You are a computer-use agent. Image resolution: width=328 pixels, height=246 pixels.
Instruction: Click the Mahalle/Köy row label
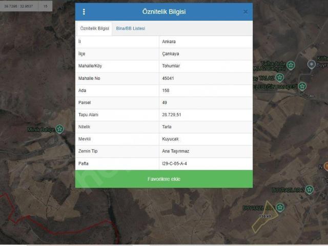pyautogui.click(x=90, y=66)
